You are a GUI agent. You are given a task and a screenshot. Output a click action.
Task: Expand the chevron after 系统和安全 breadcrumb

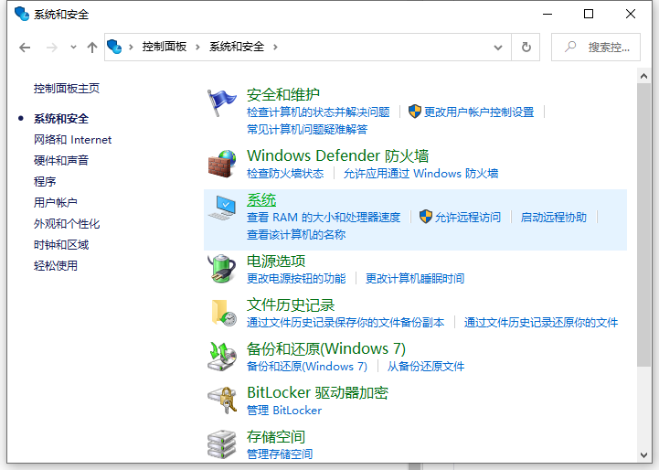tap(274, 47)
